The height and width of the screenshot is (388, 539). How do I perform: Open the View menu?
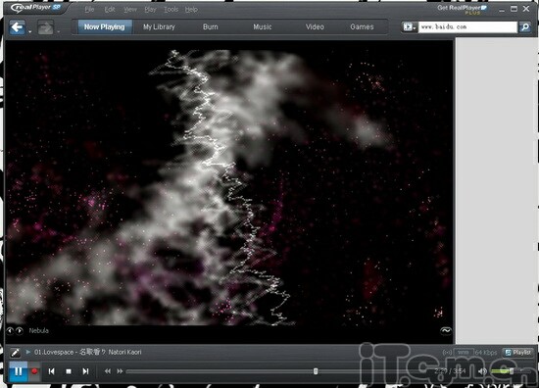[x=130, y=10]
